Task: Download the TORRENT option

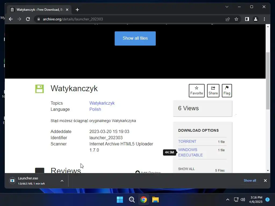Action: [x=187, y=141]
